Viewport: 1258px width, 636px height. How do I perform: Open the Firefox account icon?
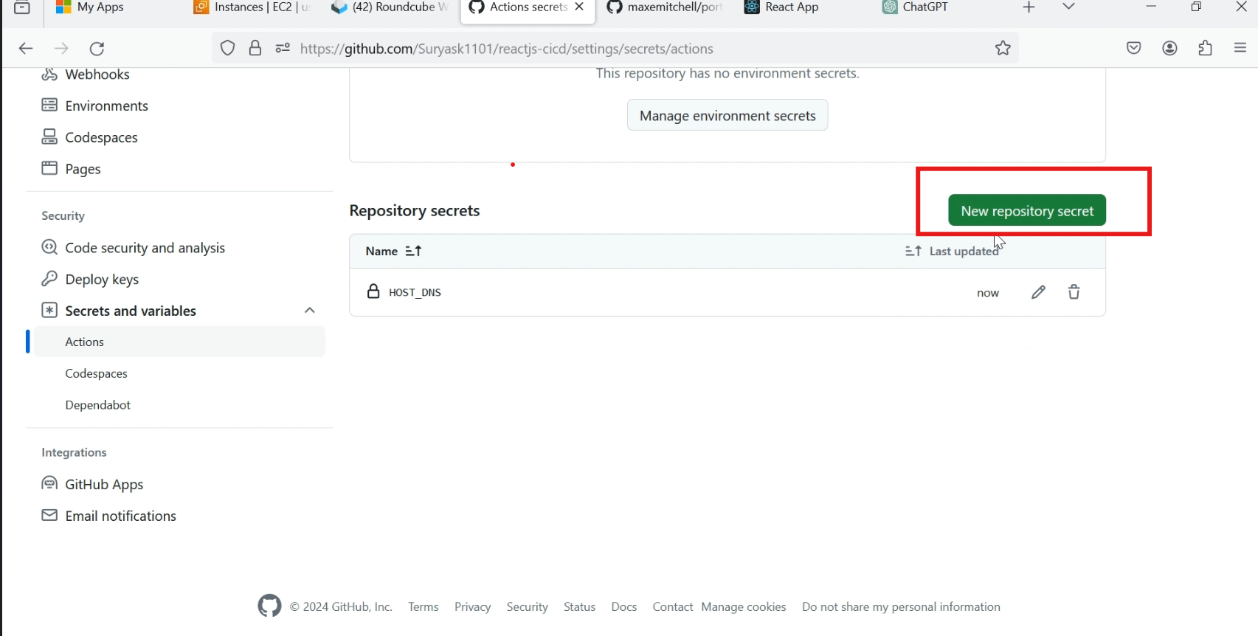(x=1169, y=49)
